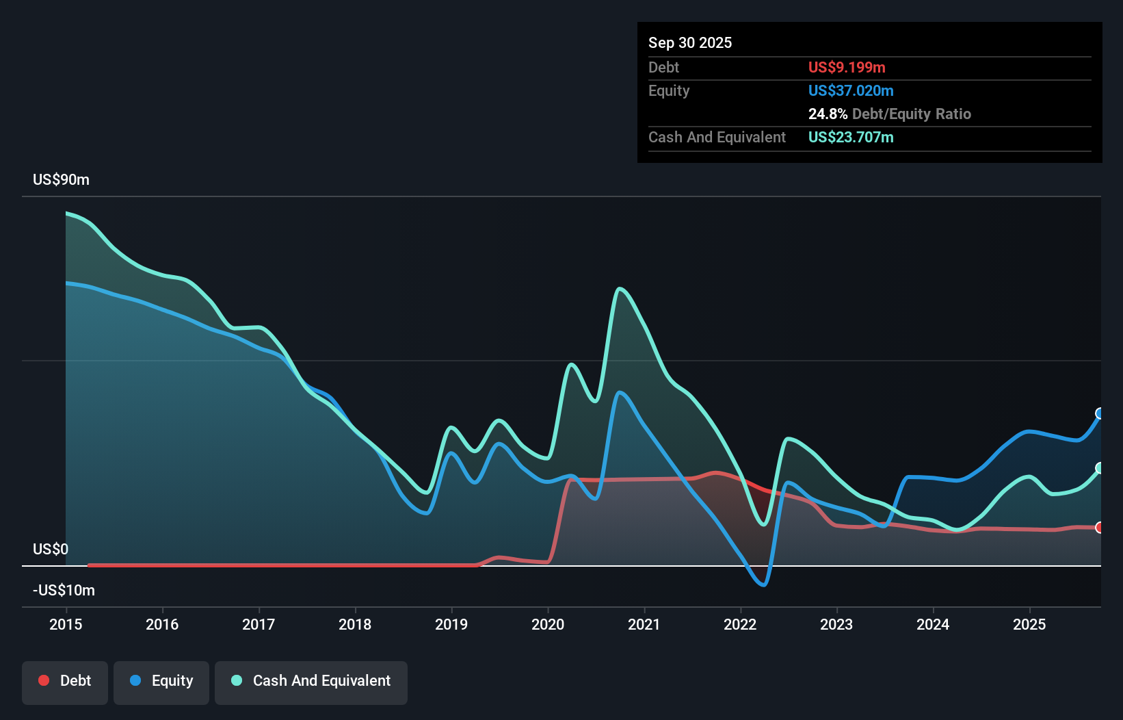This screenshot has width=1123, height=720.
Task: Select the 2025 year label
Action: coord(1030,624)
